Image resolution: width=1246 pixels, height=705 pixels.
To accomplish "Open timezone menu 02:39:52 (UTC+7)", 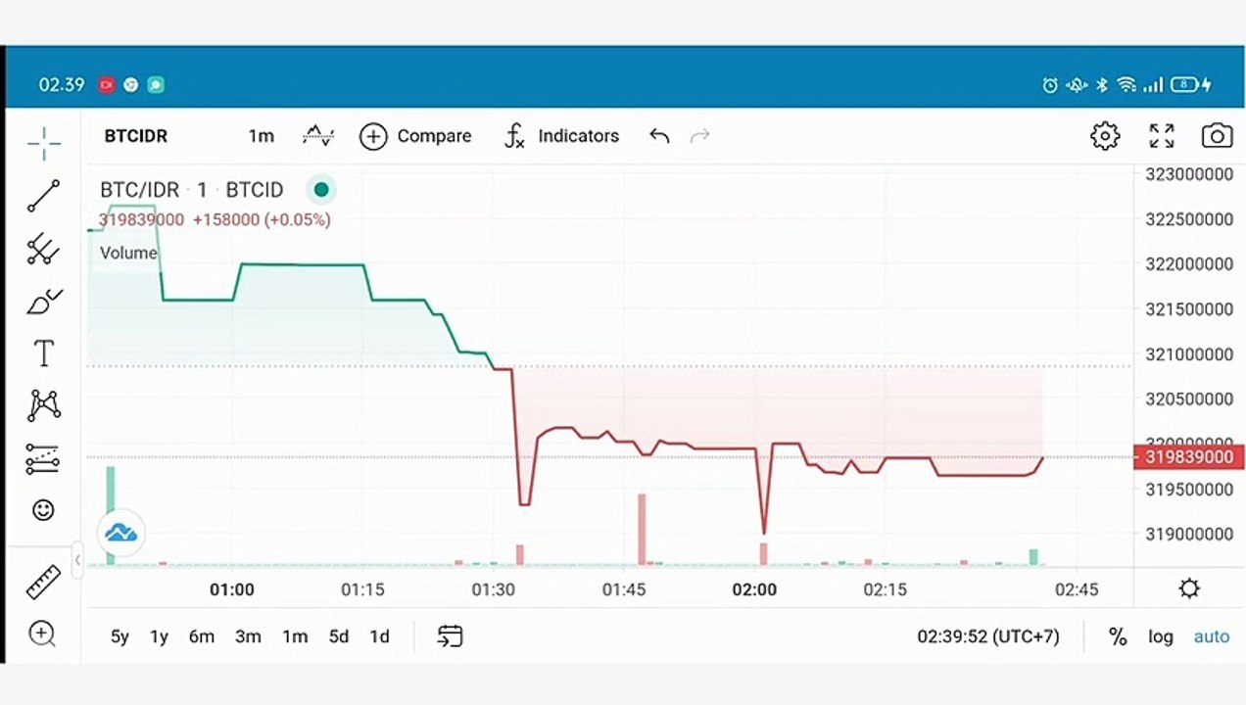I will click(x=988, y=636).
